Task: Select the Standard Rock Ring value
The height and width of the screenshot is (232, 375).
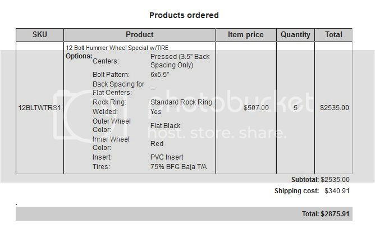Action: (x=181, y=102)
